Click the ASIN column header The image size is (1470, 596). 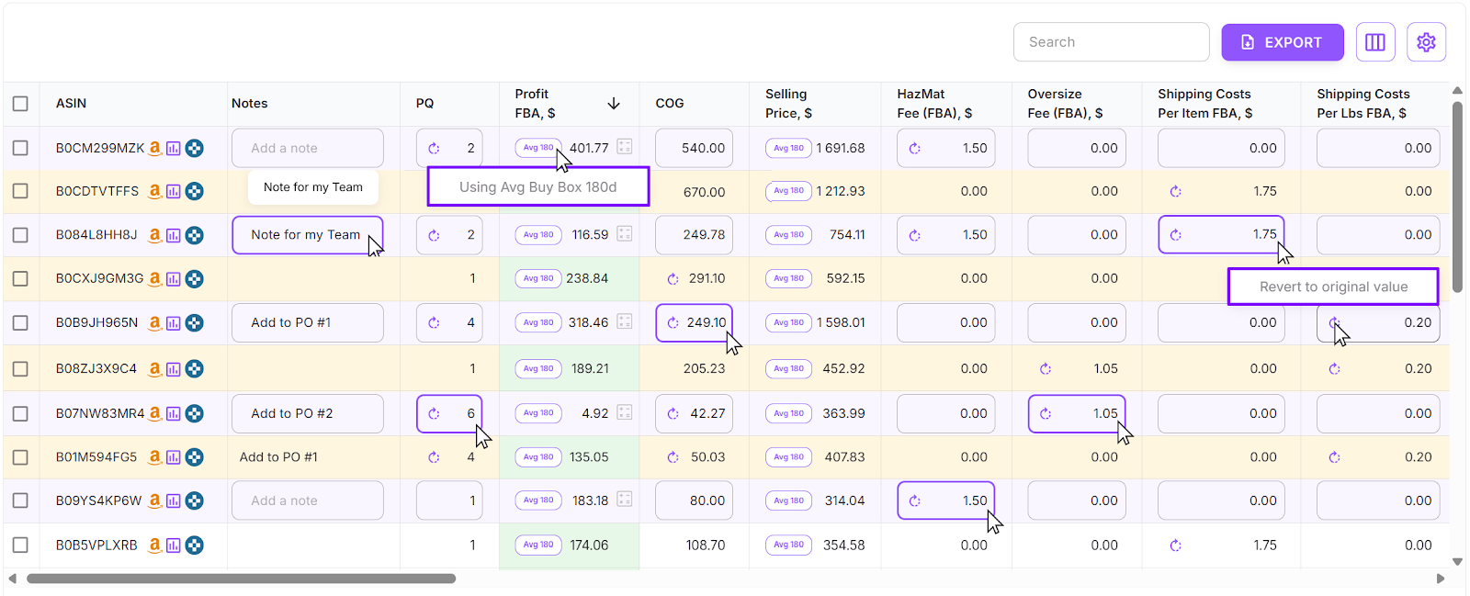click(71, 104)
